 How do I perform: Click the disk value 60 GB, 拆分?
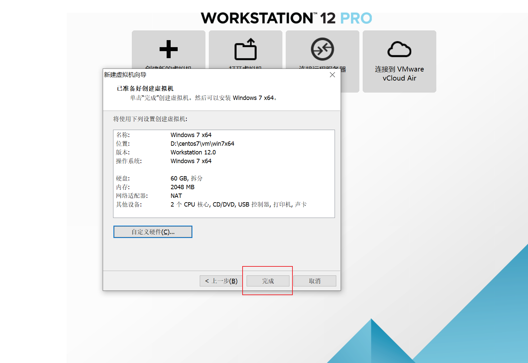(x=187, y=178)
